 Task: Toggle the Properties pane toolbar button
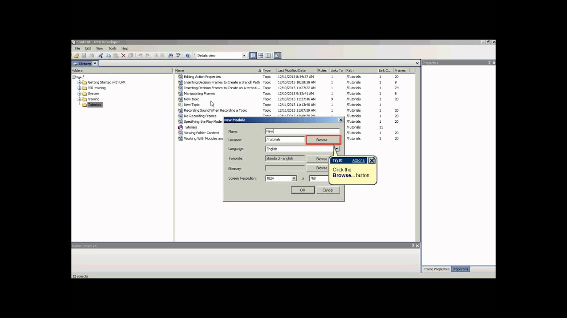[277, 56]
